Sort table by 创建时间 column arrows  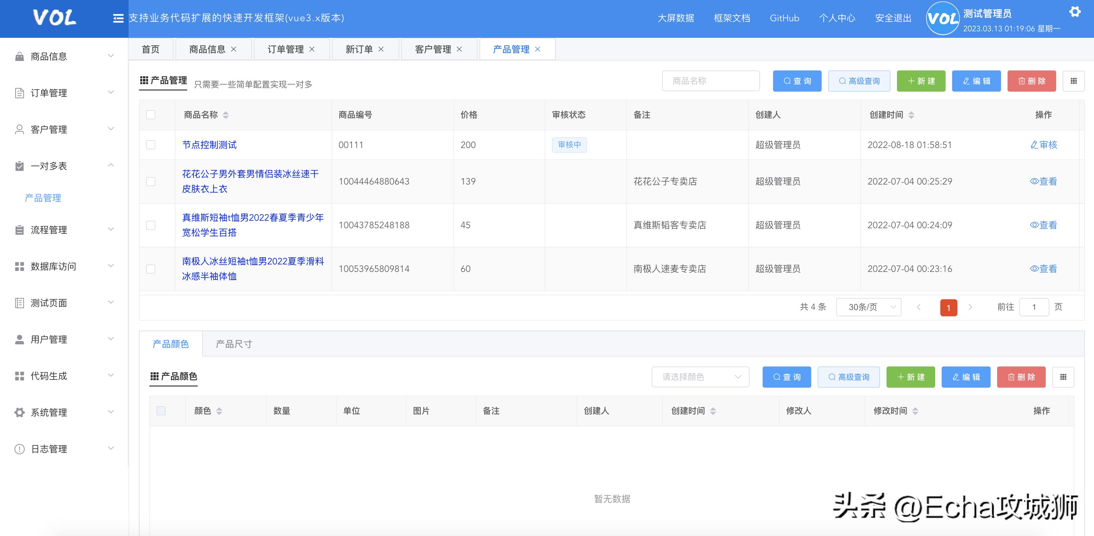pos(911,114)
